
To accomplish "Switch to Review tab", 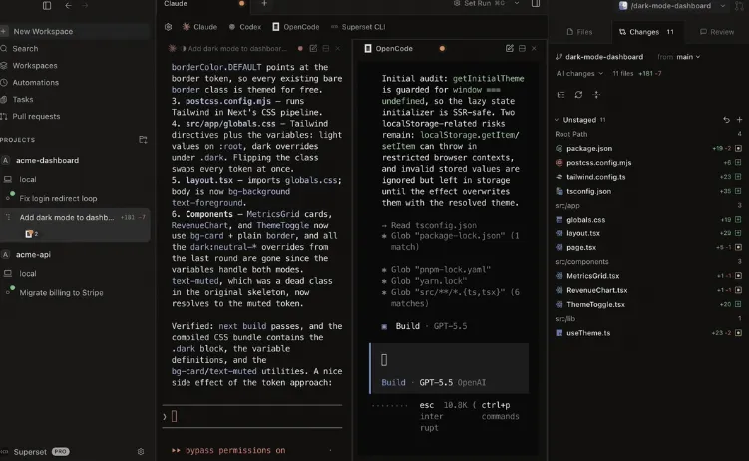I will (x=716, y=32).
